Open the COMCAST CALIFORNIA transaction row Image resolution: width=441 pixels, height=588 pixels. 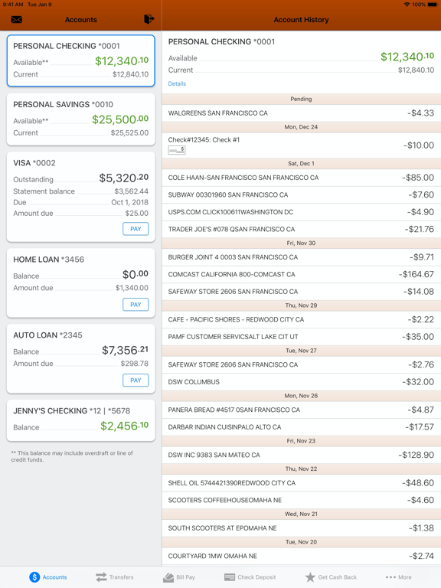(x=302, y=275)
